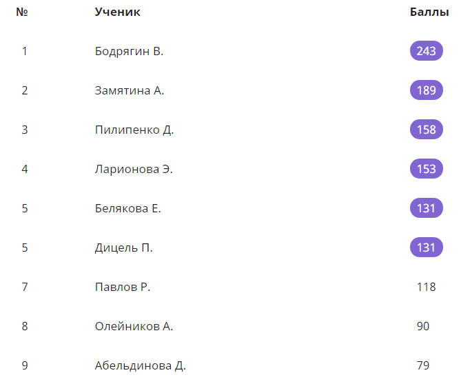Open Белякова Е. entry
This screenshot has height=384, width=470.
128,208
